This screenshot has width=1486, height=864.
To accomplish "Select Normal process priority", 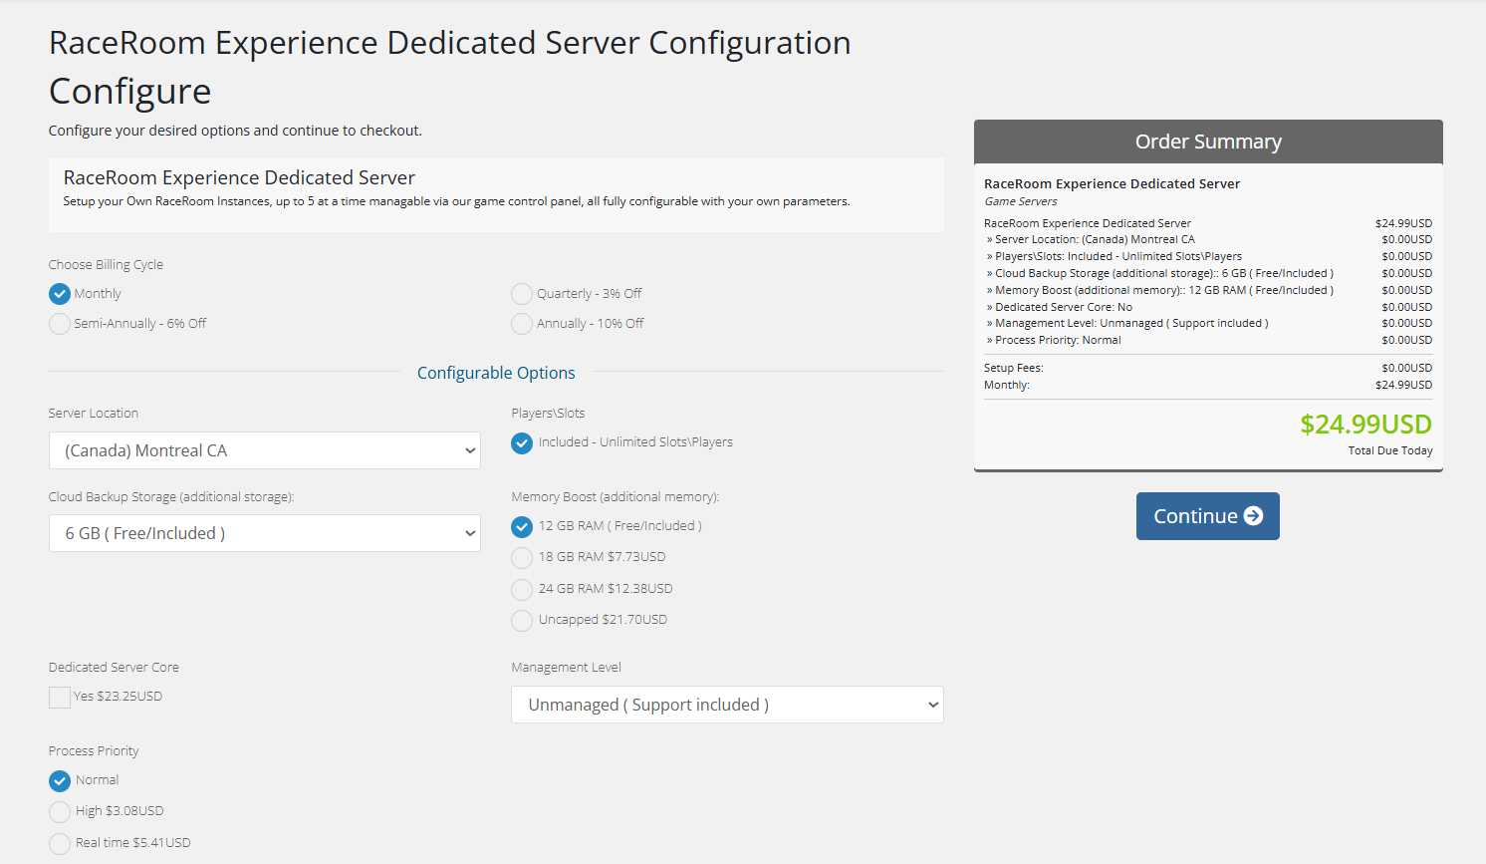I will 60,780.
